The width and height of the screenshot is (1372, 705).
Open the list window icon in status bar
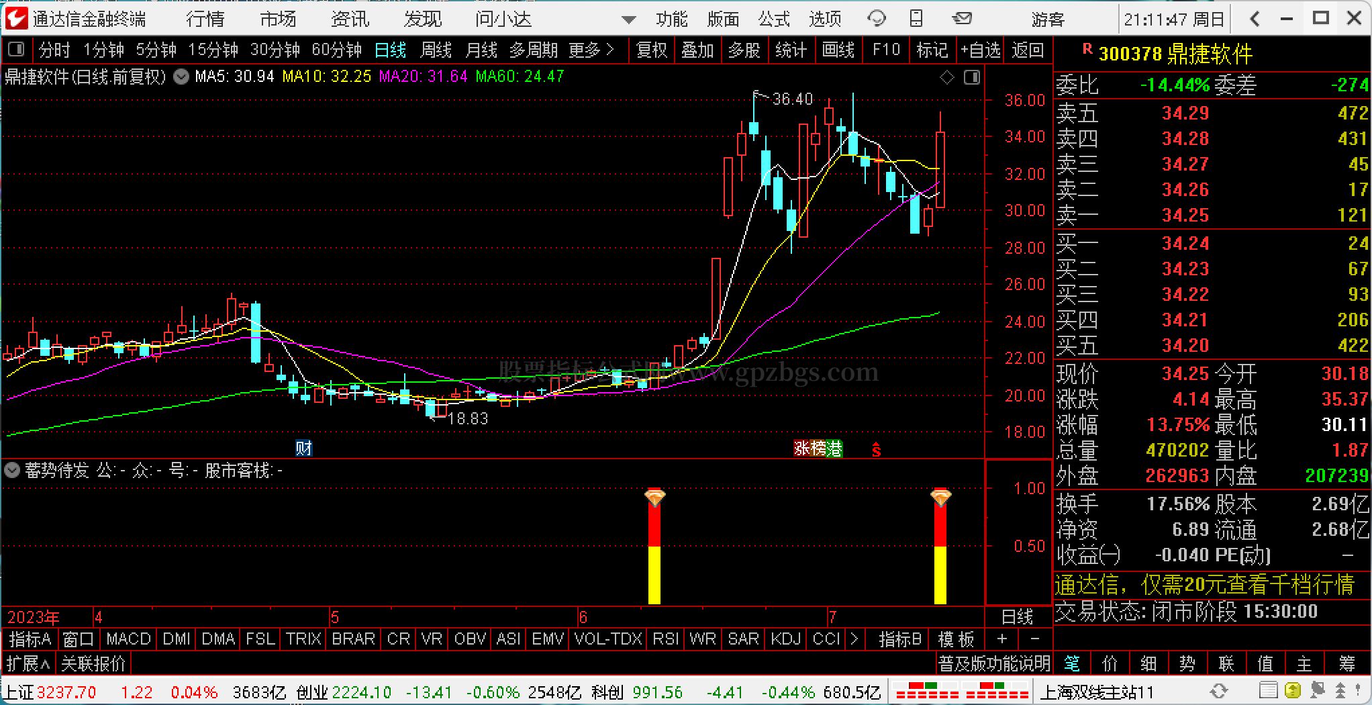click(1268, 691)
